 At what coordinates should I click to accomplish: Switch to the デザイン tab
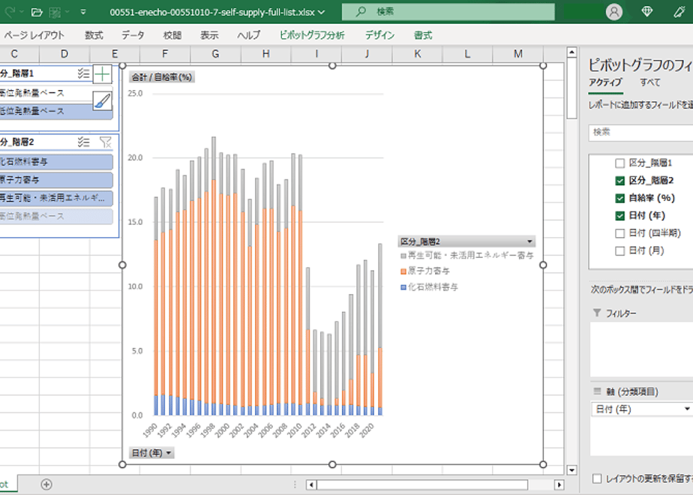[x=379, y=35]
